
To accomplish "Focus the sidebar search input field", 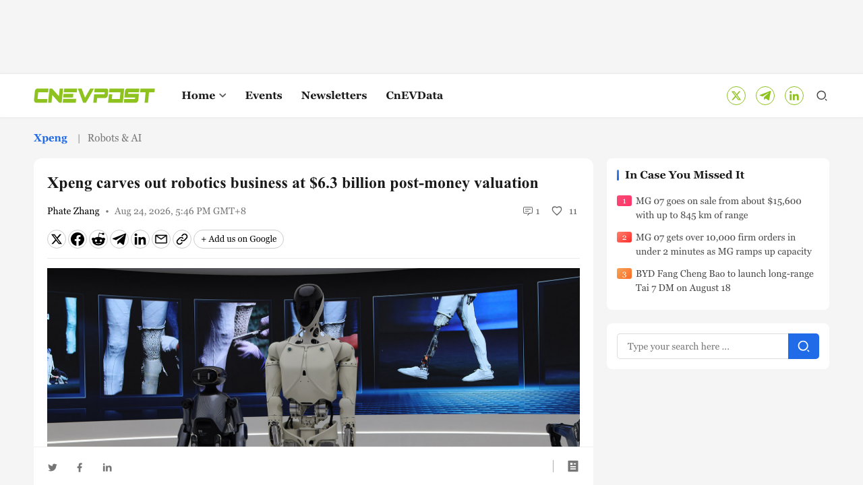I will (703, 346).
